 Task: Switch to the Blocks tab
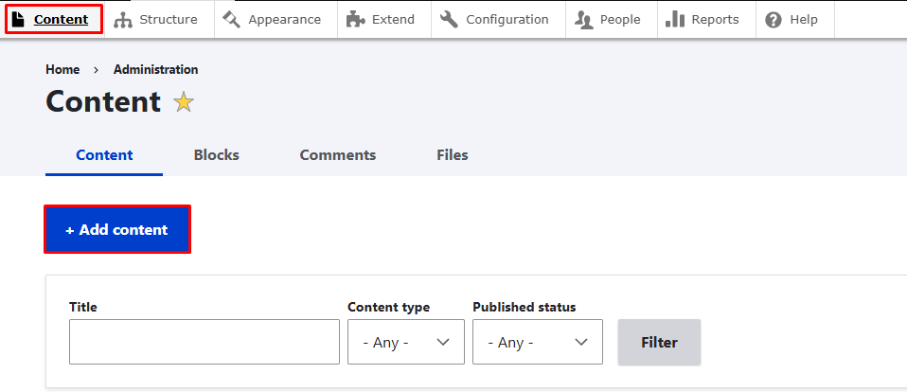pos(217,155)
